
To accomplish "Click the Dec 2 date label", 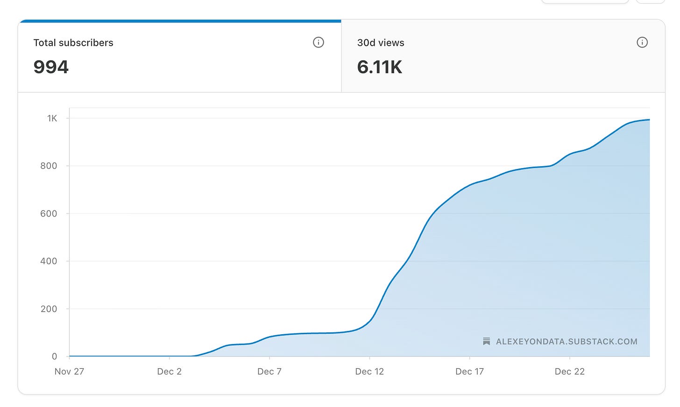I will pyautogui.click(x=169, y=372).
